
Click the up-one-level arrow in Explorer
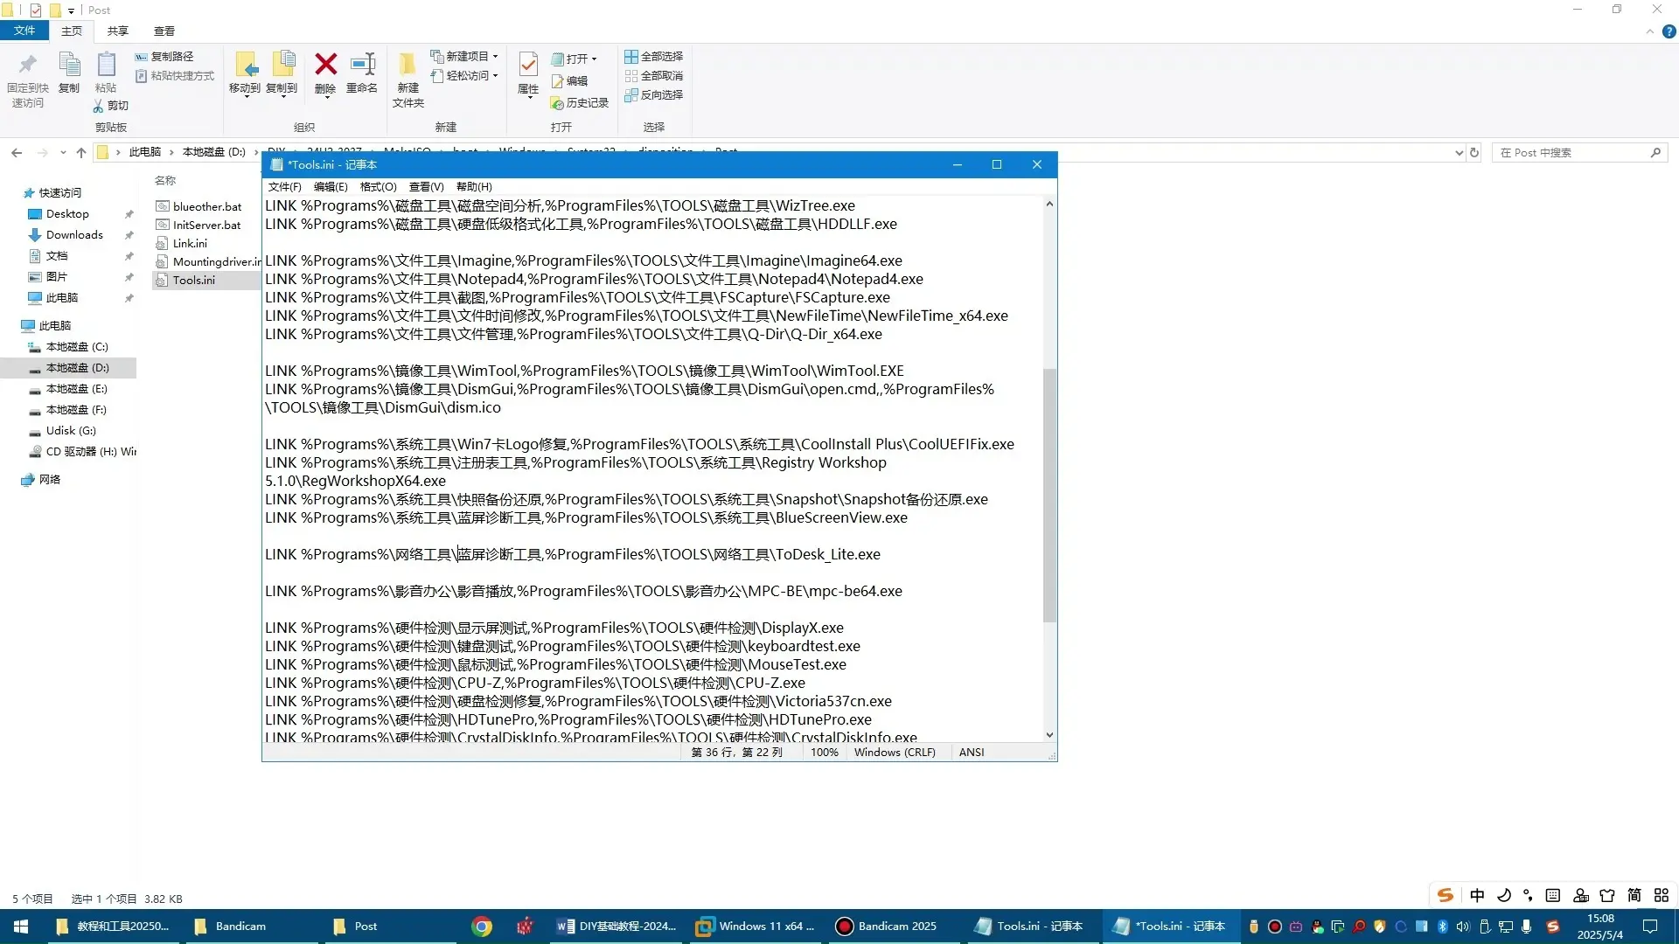coord(81,153)
